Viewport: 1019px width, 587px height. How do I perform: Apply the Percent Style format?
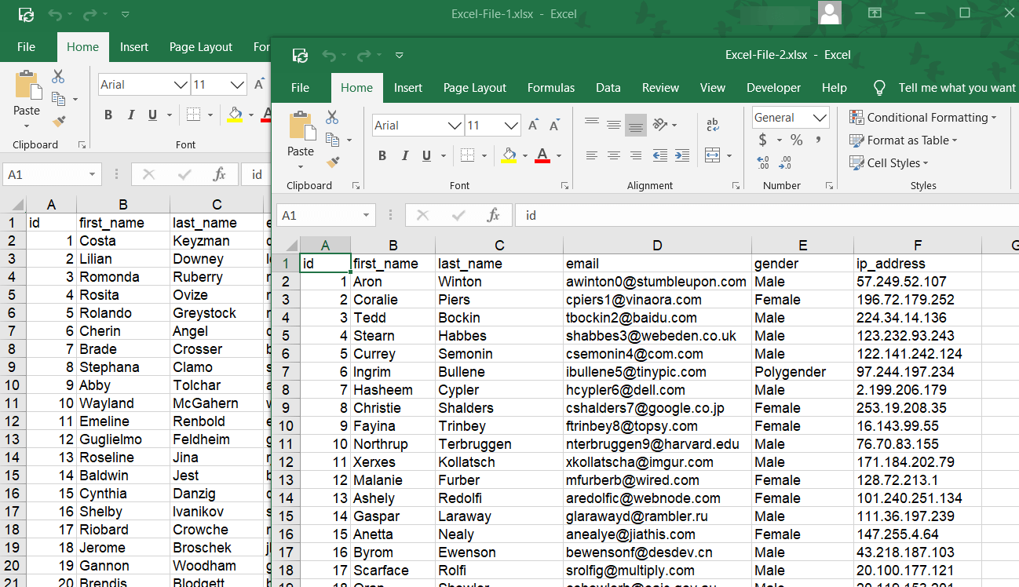coord(796,139)
